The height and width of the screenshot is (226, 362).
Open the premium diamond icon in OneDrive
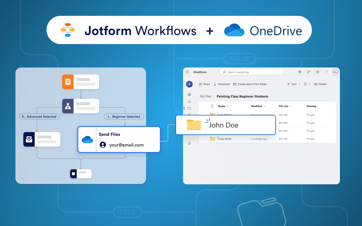coord(300,72)
